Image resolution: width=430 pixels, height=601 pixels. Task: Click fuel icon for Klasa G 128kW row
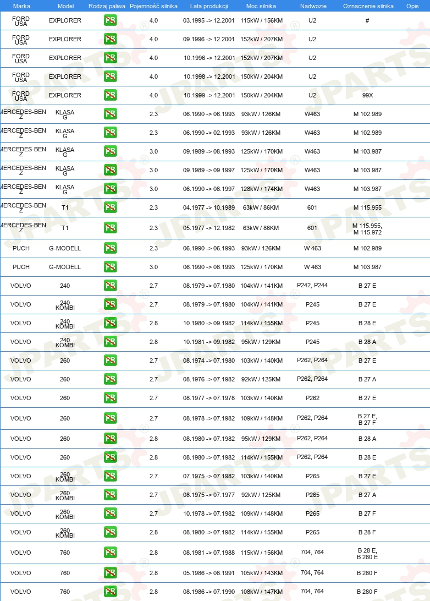[111, 189]
